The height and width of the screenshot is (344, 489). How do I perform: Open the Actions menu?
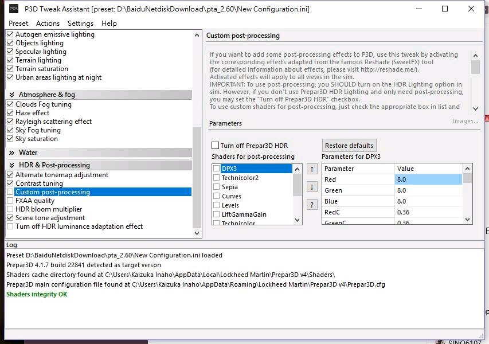pyautogui.click(x=48, y=24)
